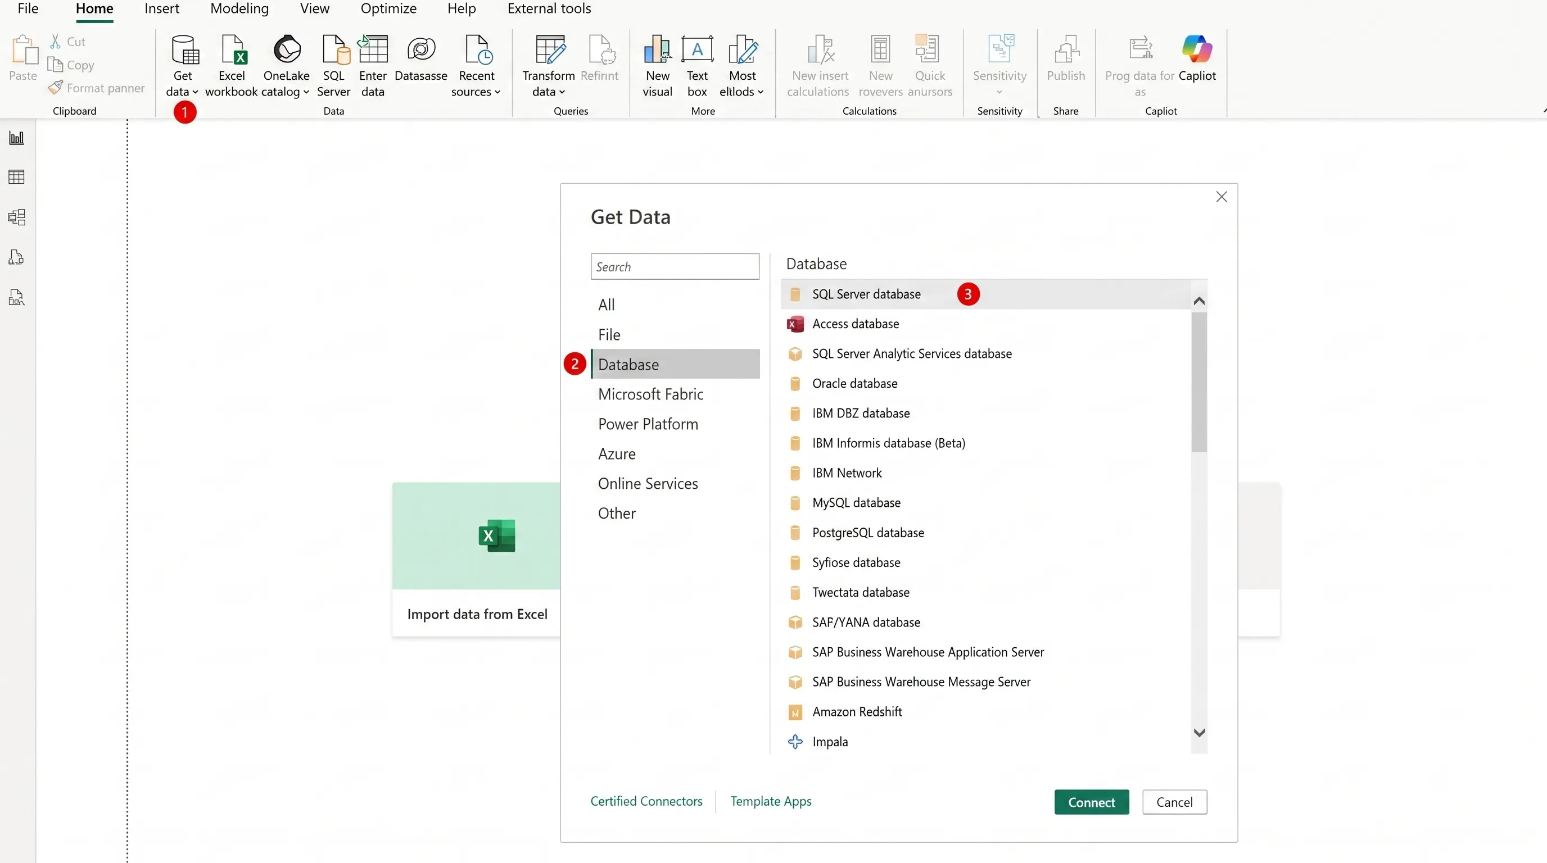Screen dimensions: 1547x863
Task: Click the connector list scrollbar thumb
Action: [x=1199, y=382]
